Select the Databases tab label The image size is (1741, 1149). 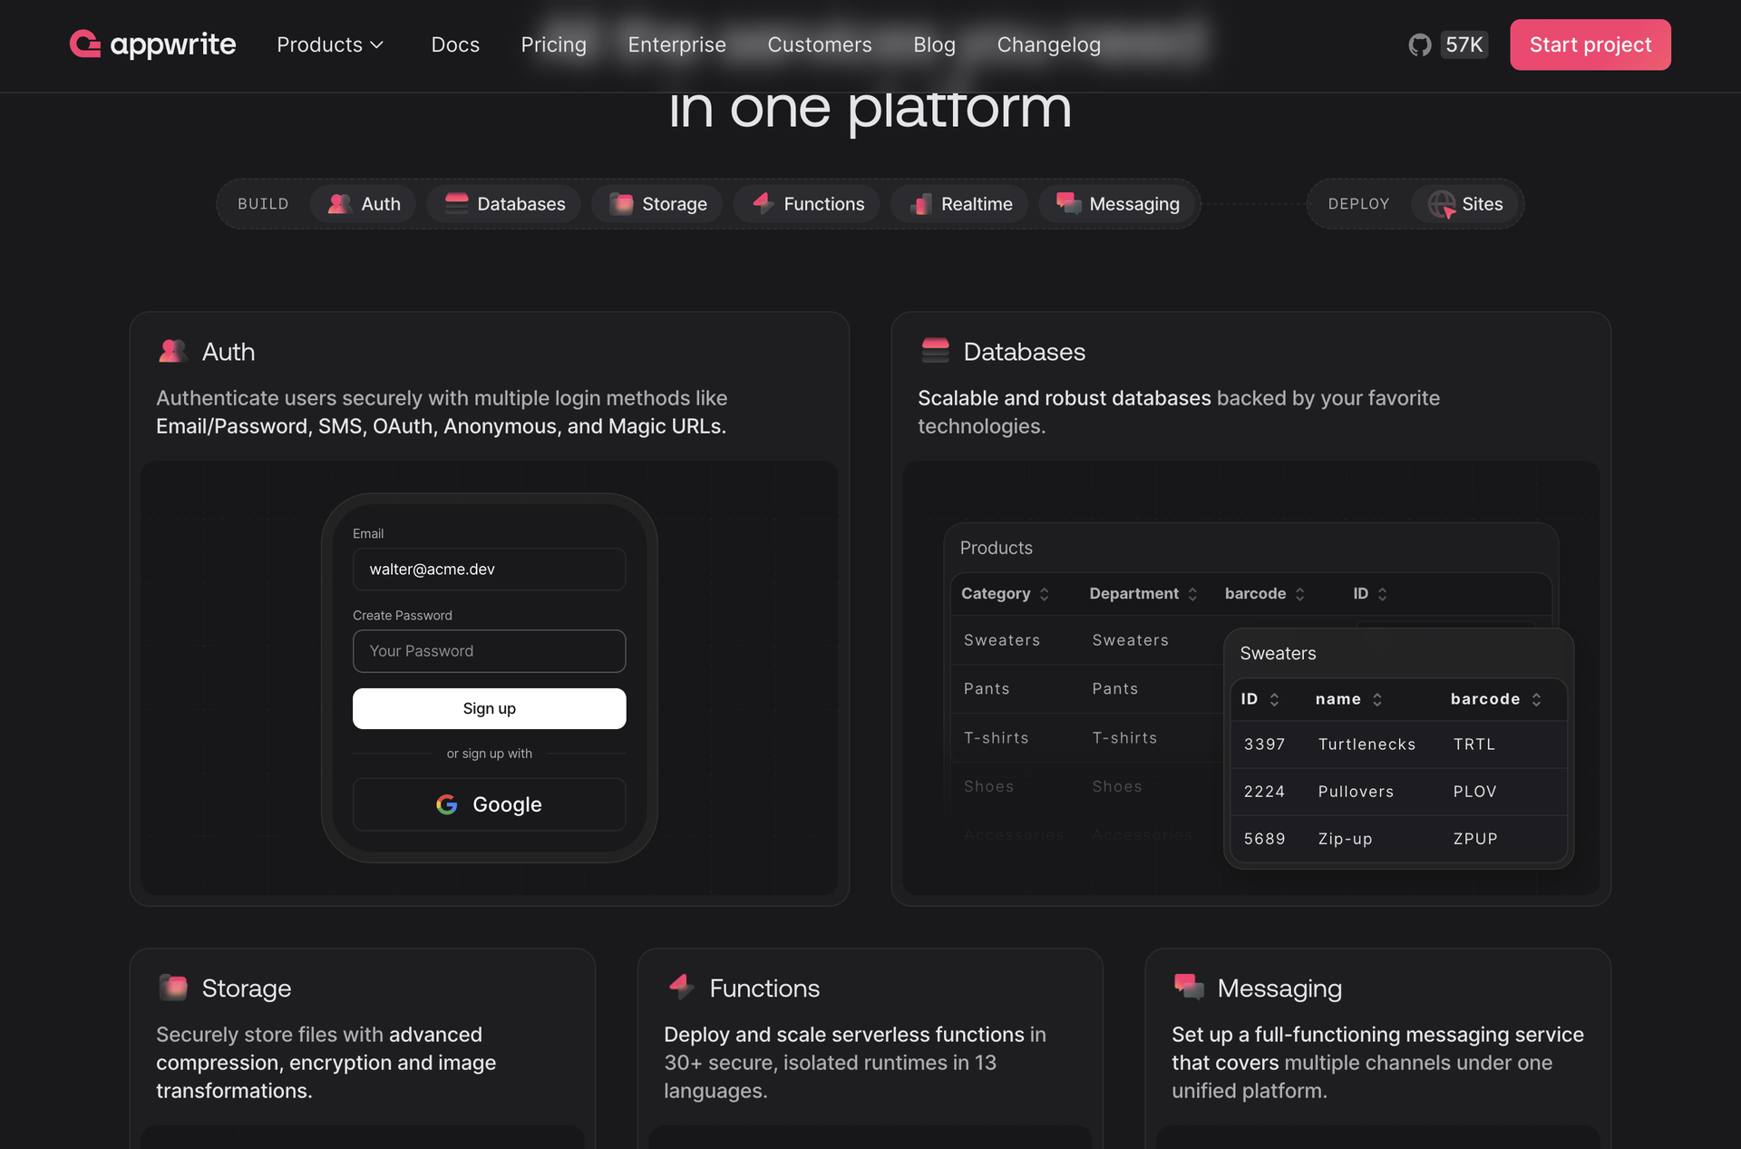[x=521, y=204]
